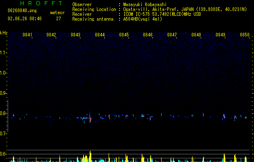The height and width of the screenshot is (162, 254).
Task: Select the file name 06260840.png
Action: (x=22, y=11)
